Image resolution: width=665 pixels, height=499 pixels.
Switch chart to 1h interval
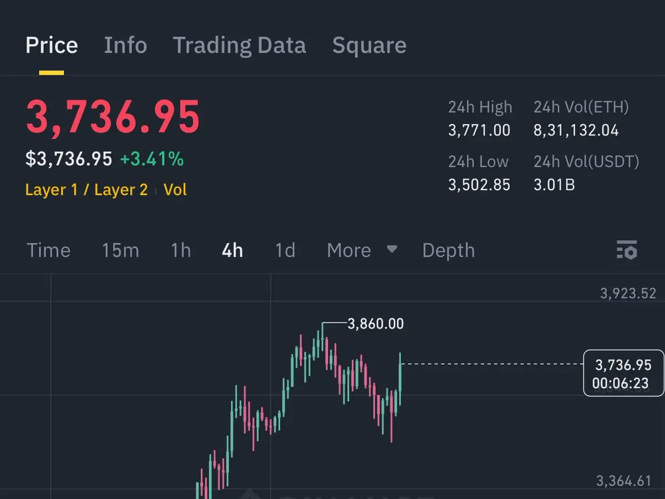[181, 250]
